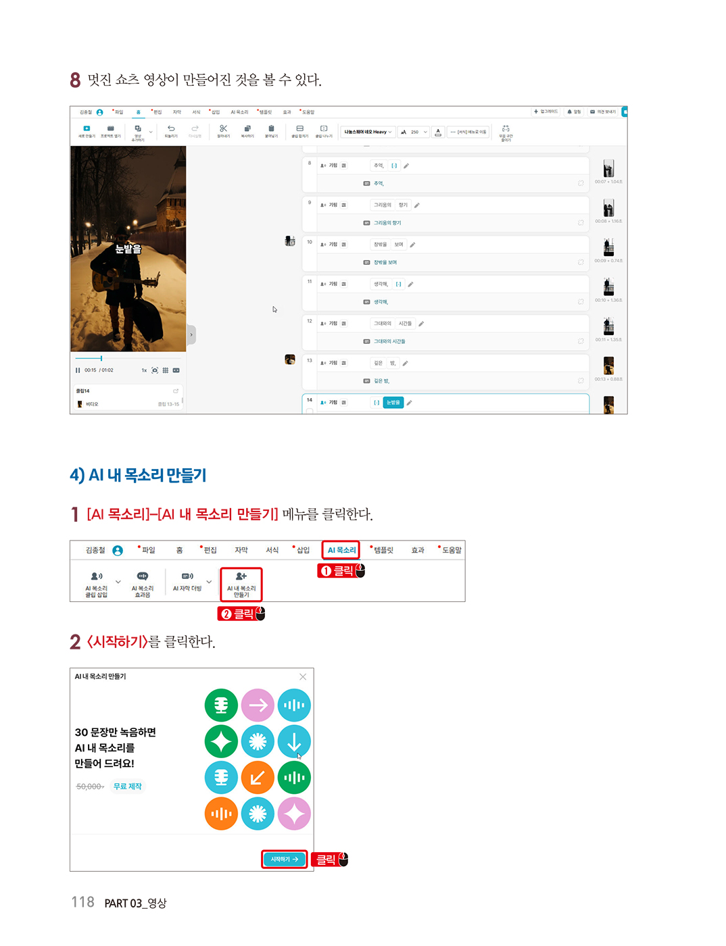726x946 pixels.
Task: Toggle the list icon next to 가람 in clip 9
Action: click(344, 205)
